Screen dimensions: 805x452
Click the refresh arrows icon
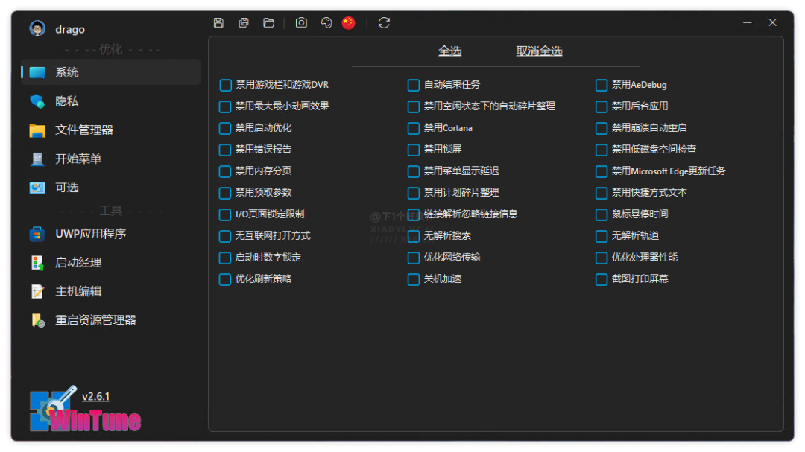[x=384, y=22]
